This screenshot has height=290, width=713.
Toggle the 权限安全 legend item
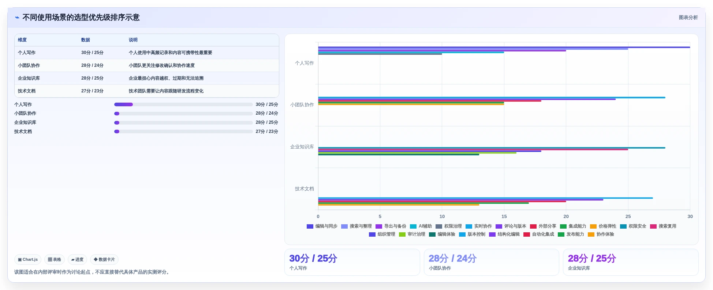(x=633, y=226)
